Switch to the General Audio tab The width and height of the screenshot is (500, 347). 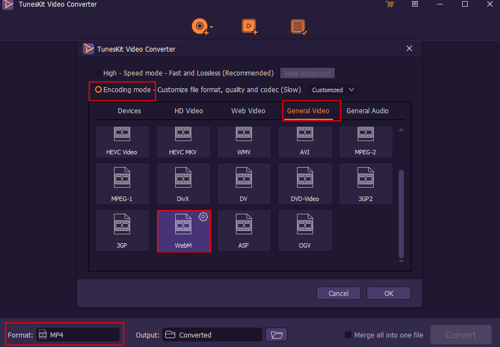(367, 111)
